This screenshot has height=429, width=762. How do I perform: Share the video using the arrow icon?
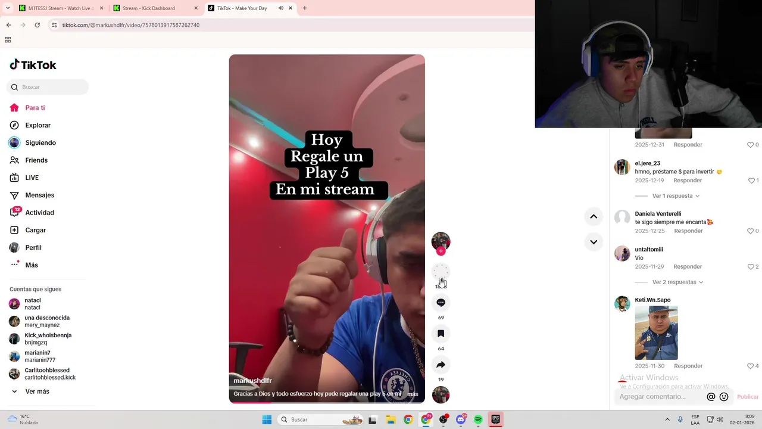tap(441, 365)
